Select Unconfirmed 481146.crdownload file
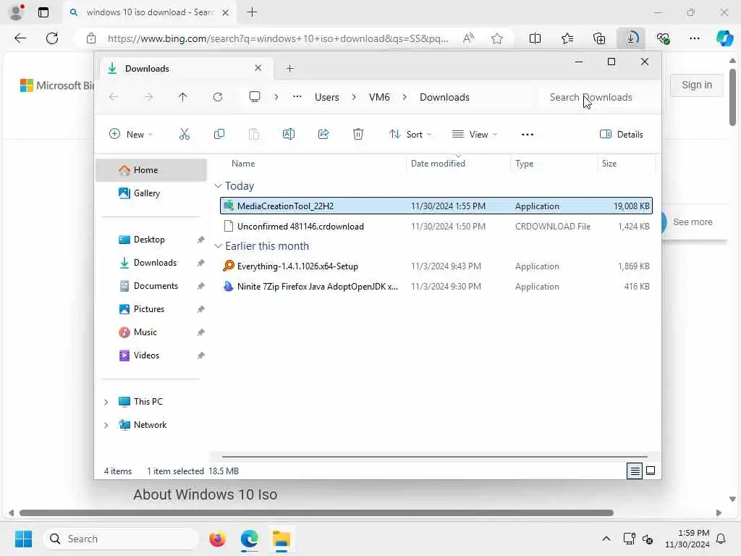The height and width of the screenshot is (556, 741). pos(436,227)
